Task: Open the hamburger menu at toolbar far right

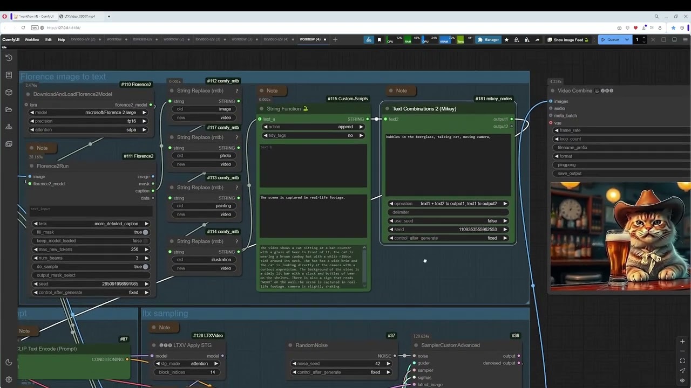Action: pyautogui.click(x=685, y=39)
